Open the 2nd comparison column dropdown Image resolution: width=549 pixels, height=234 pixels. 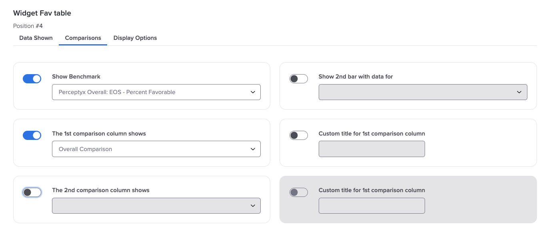tap(156, 206)
